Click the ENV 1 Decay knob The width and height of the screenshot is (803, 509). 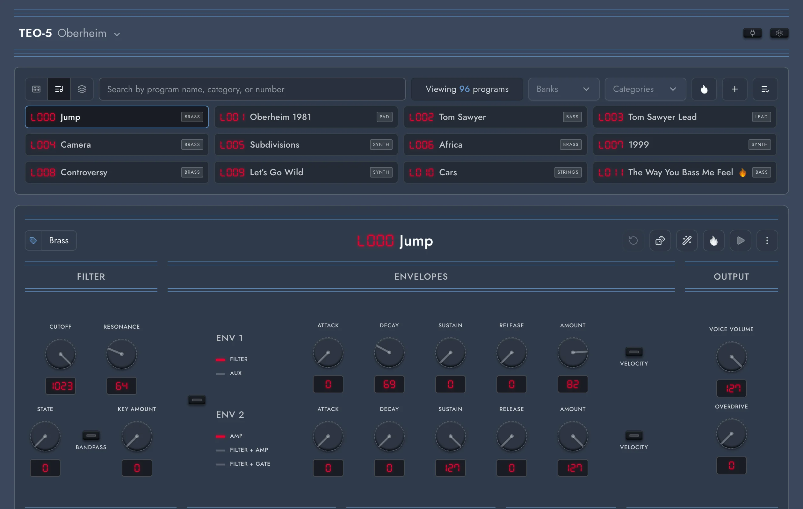pyautogui.click(x=389, y=352)
